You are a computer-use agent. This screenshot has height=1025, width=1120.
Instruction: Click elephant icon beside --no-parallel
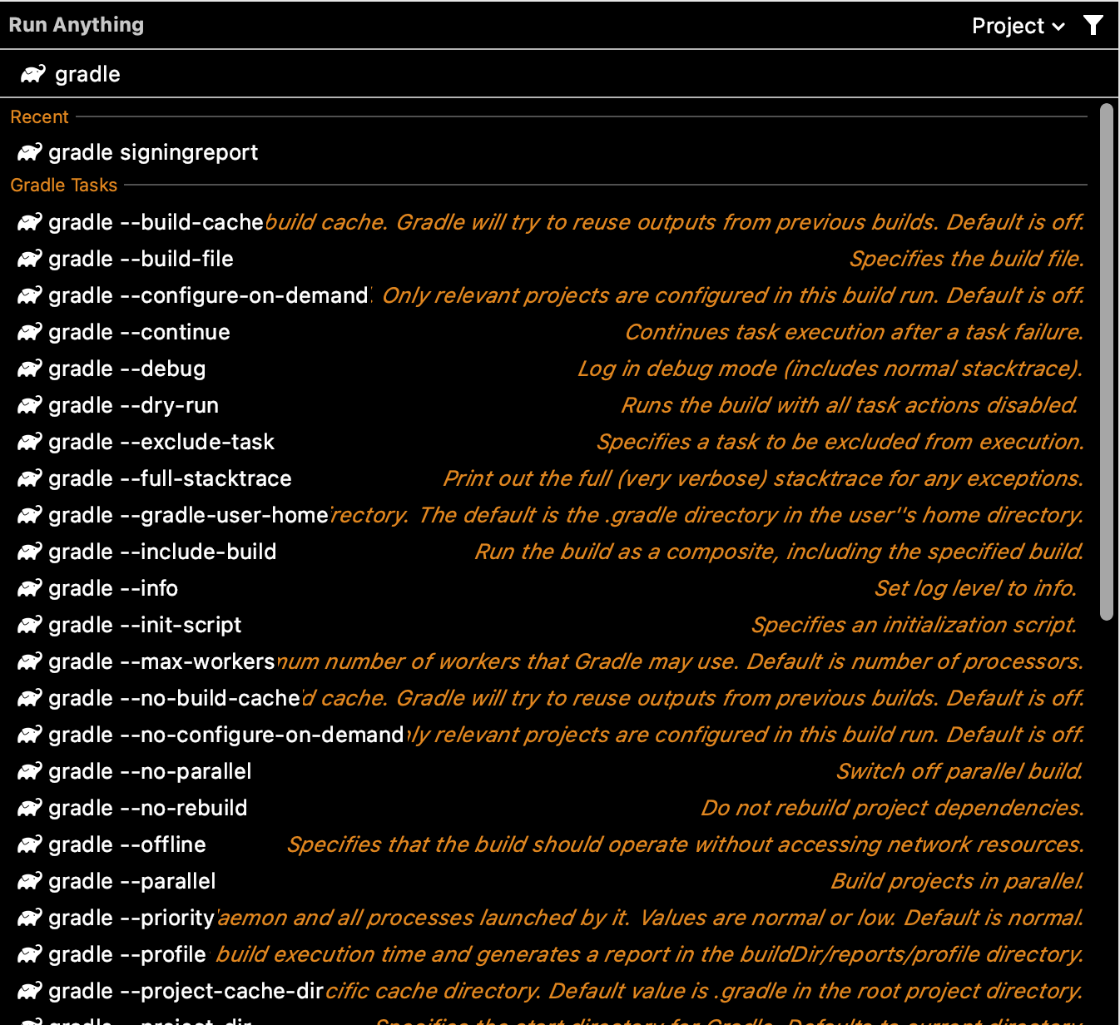(x=30, y=771)
